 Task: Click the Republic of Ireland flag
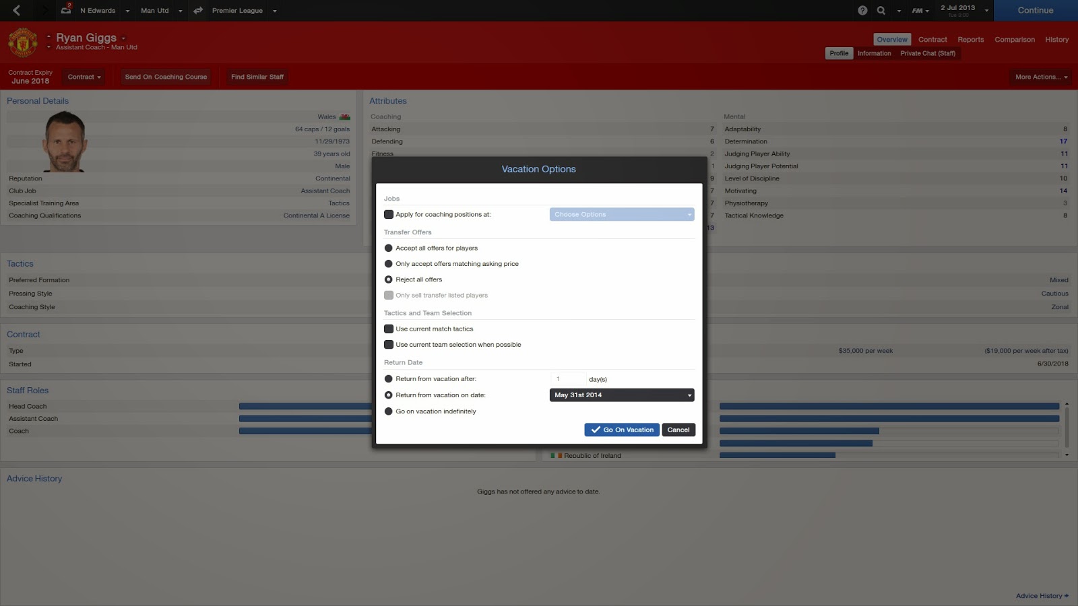556,456
